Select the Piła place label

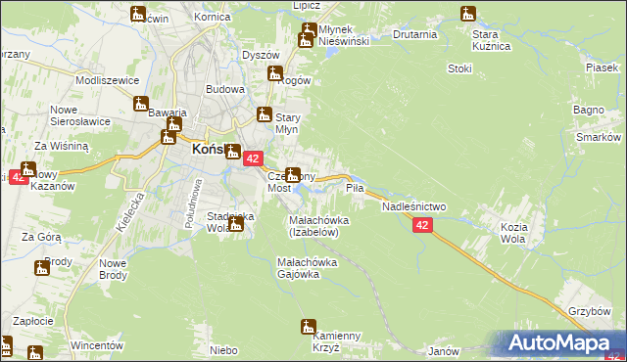[355, 188]
